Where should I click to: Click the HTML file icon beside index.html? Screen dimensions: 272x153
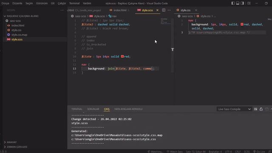click(8, 25)
